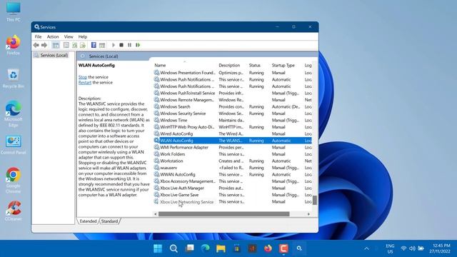Select the Windows Remote Management service row
The height and width of the screenshot is (257, 457).
232,100
